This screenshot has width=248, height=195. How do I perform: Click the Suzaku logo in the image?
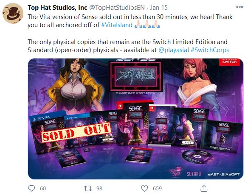click(194, 174)
